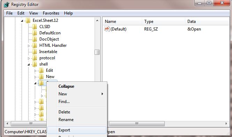Click the (Default) string value icon
This screenshot has height=137, width=232.
107,29
